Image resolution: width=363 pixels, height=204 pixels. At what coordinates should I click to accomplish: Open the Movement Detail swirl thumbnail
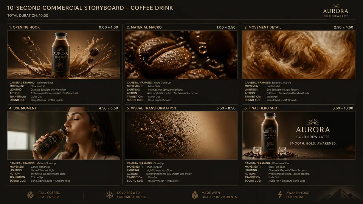pos(299,55)
